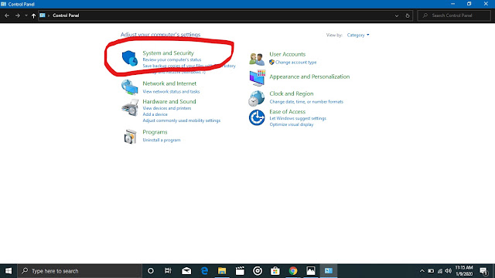495x278 pixels.
Task: Go up one level with up arrow
Action: point(33,15)
